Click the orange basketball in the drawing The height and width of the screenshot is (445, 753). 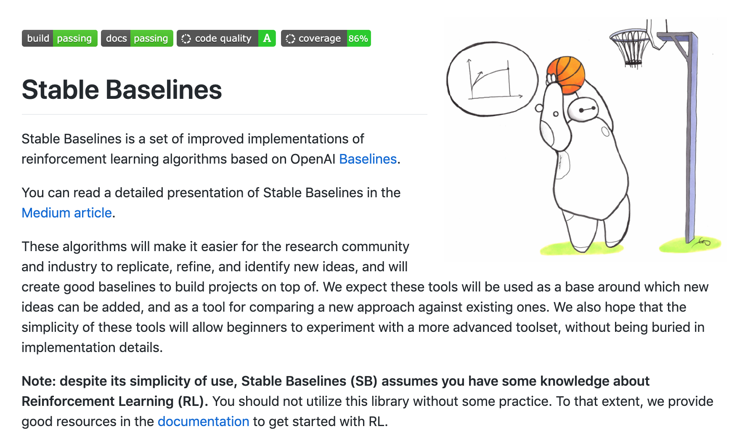(566, 75)
